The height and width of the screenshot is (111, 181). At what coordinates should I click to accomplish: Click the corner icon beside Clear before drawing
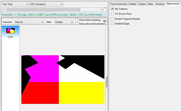pos(105,22)
